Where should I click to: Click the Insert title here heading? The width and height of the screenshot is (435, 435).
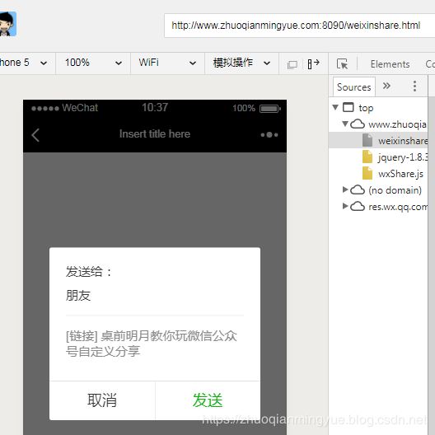pos(155,134)
